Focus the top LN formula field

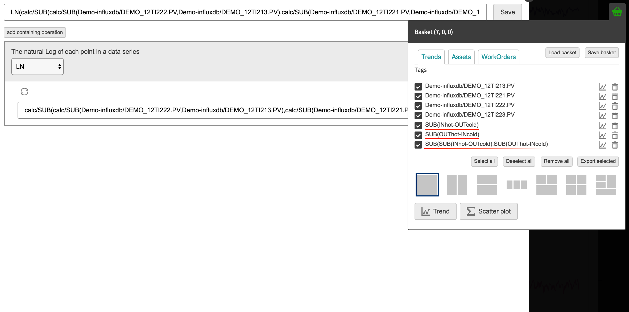point(245,12)
